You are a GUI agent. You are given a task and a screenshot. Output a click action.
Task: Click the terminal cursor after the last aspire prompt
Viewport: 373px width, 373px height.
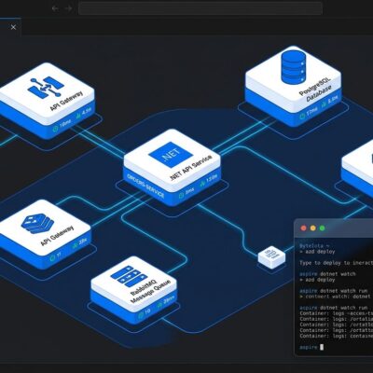pyautogui.click(x=322, y=347)
